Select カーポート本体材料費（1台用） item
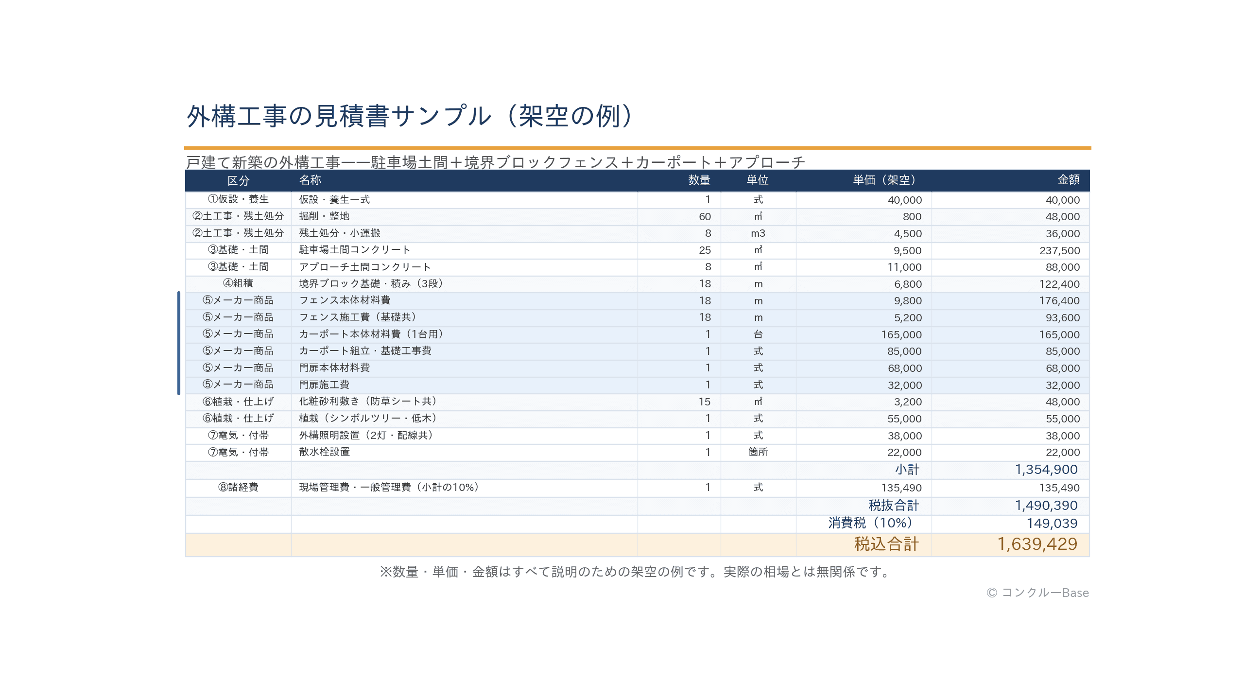 pyautogui.click(x=465, y=334)
